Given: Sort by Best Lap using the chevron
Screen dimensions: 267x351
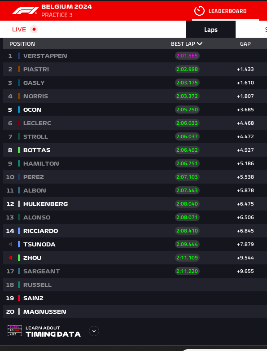Looking at the screenshot, I should pyautogui.click(x=200, y=44).
